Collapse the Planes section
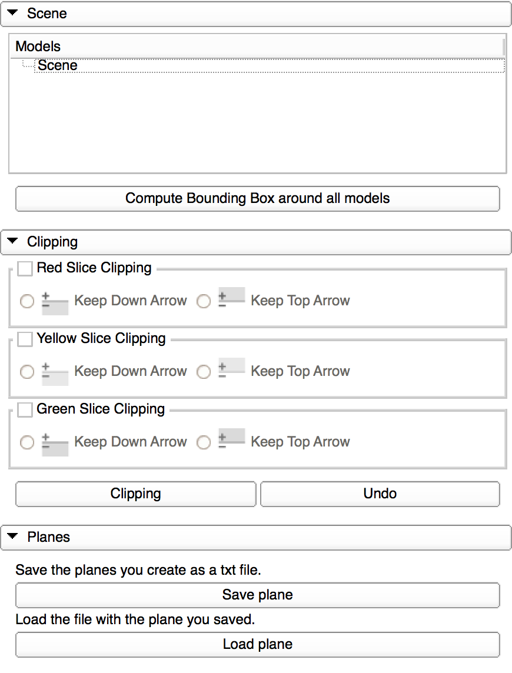 coord(12,537)
